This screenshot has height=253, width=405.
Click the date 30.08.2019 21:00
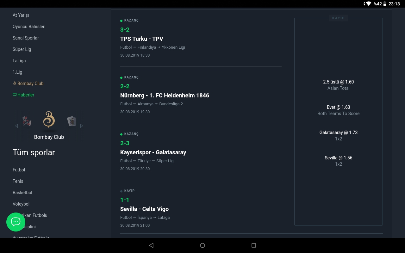coord(135,225)
